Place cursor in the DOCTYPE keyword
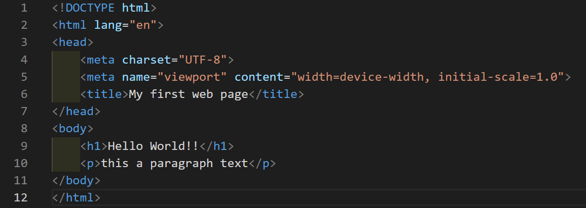Viewport: 586px width, 208px height. 90,8
